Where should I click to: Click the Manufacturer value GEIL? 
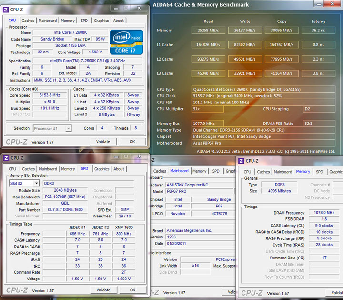65,203
